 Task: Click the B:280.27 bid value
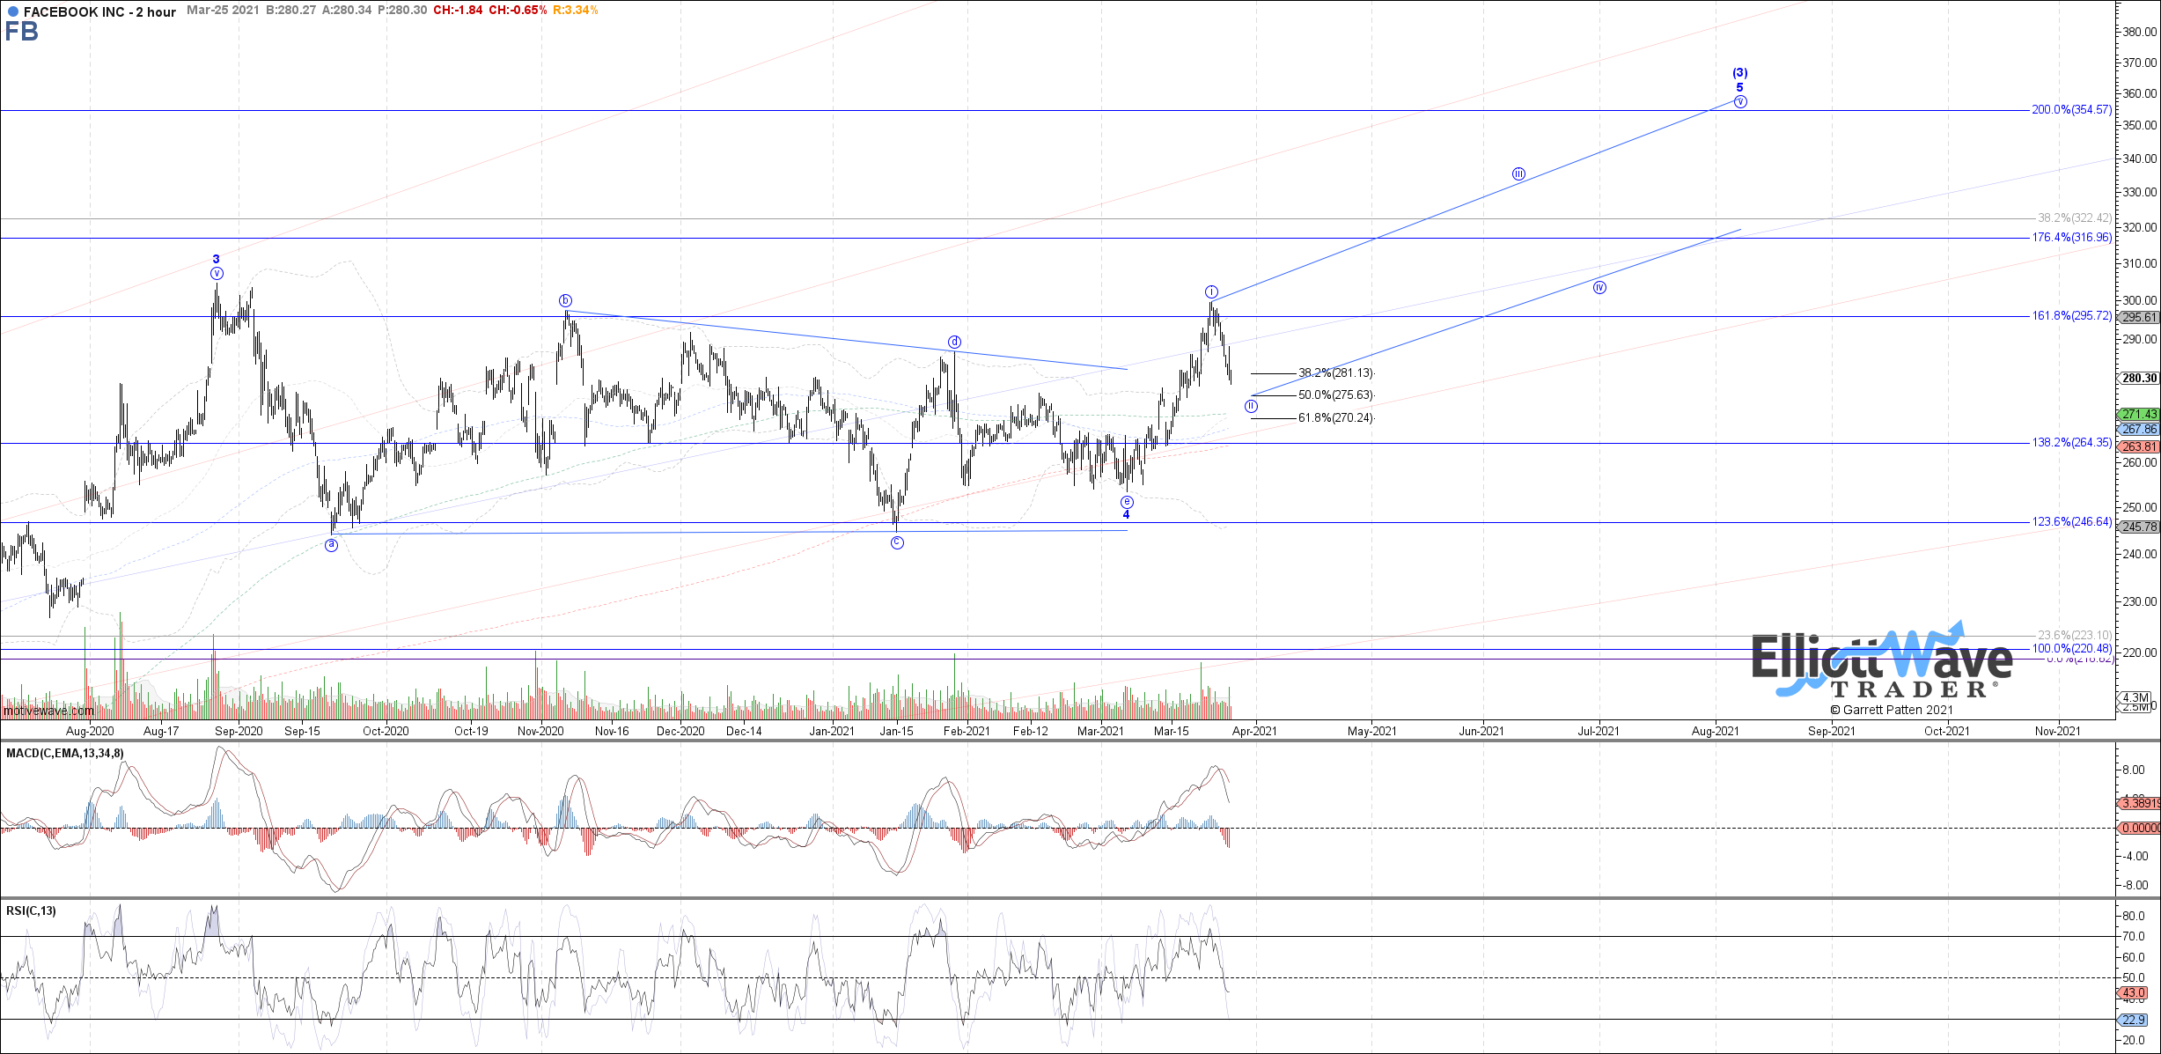tap(290, 11)
